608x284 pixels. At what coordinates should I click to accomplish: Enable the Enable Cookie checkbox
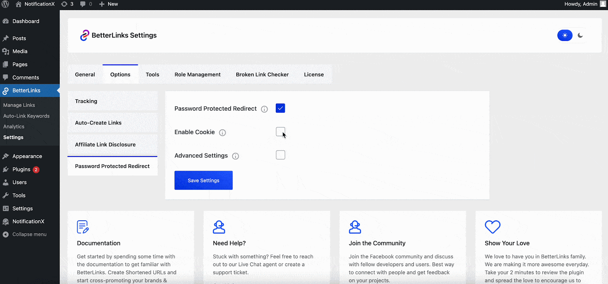point(280,132)
